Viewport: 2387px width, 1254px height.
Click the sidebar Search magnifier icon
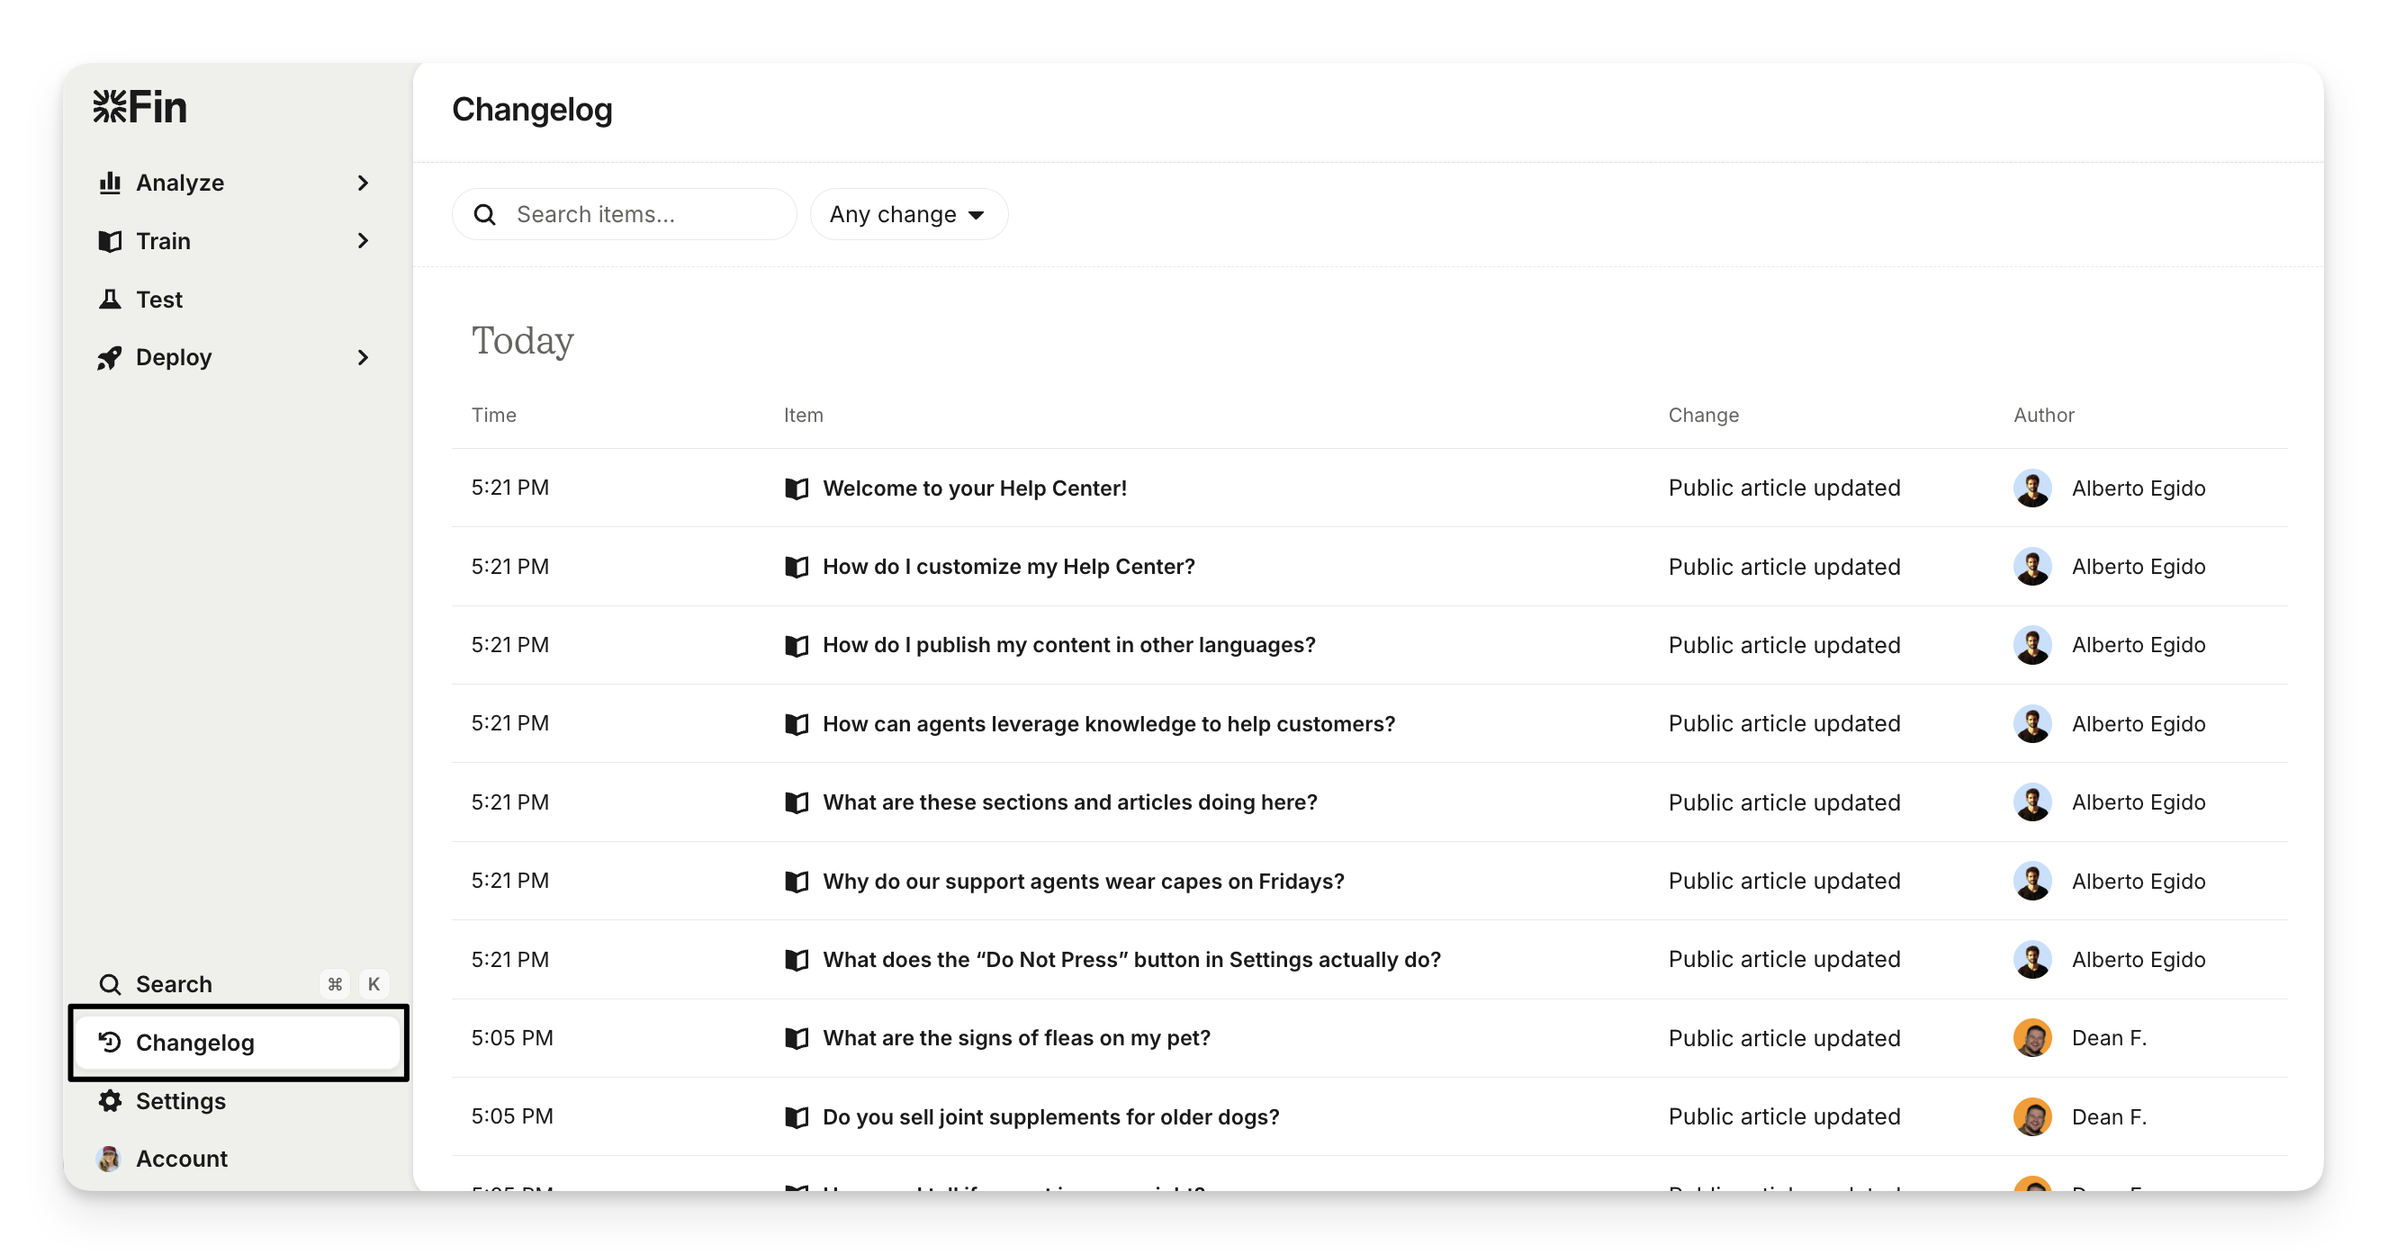tap(111, 984)
